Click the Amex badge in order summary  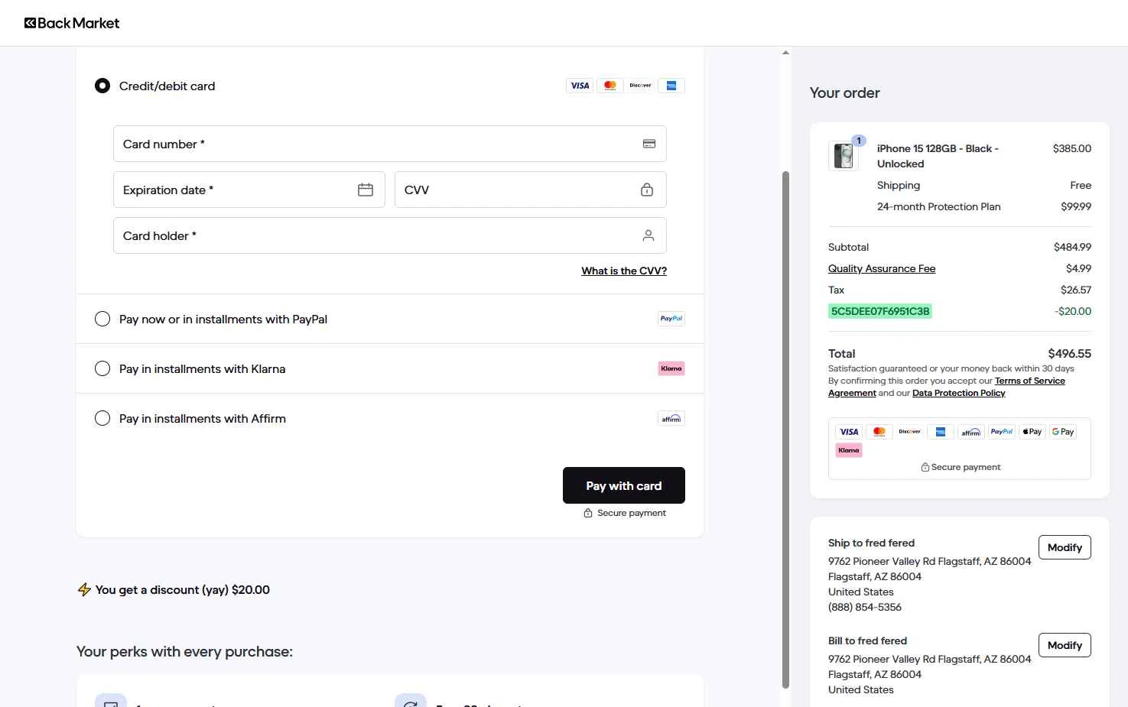click(x=941, y=432)
